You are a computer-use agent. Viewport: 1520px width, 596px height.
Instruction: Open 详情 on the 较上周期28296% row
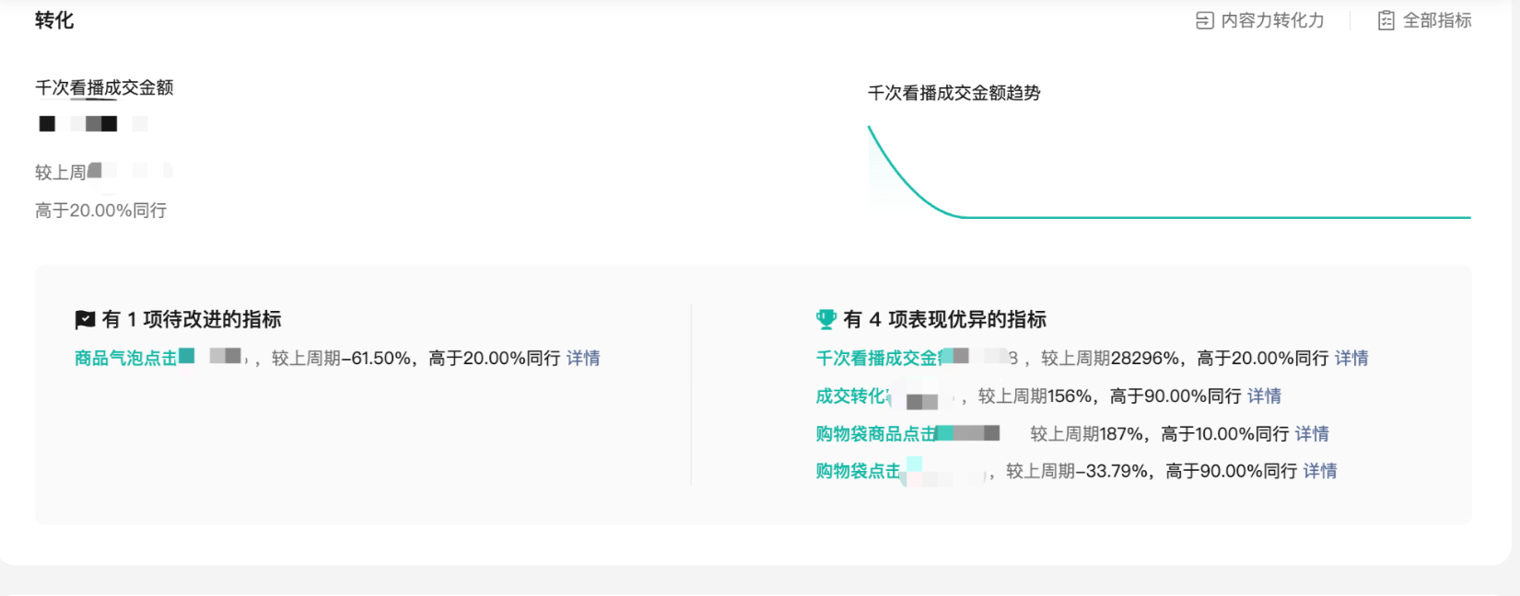(x=1351, y=359)
